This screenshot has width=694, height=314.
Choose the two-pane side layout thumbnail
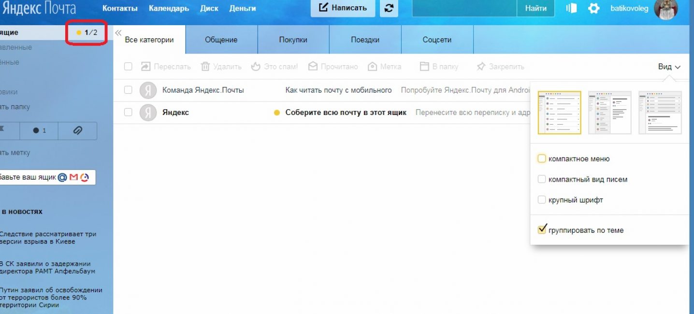click(x=609, y=113)
